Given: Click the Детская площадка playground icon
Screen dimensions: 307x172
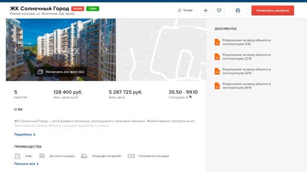Looking at the screenshot, I should (42, 156).
